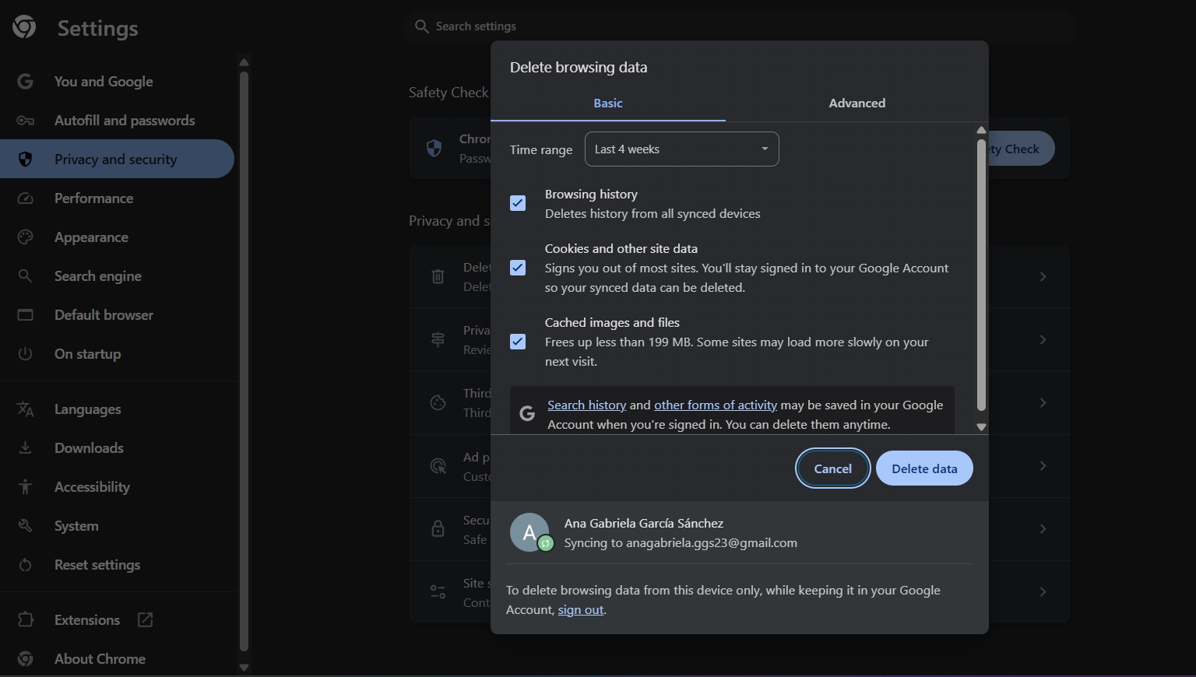Open the sign out link
The image size is (1196, 677).
tap(580, 610)
